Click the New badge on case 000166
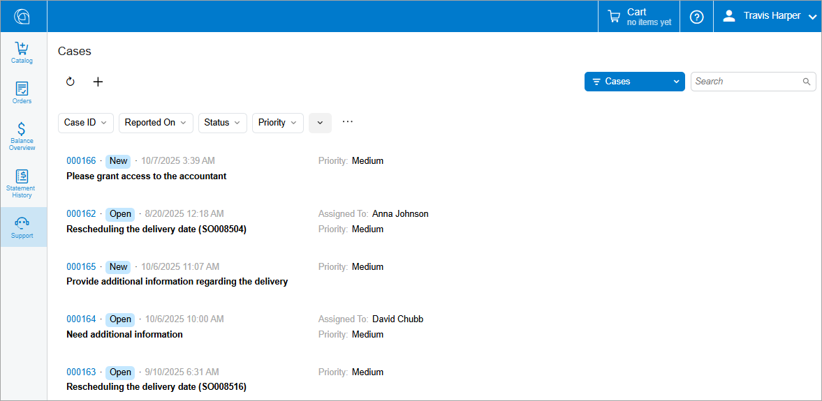 tap(119, 160)
